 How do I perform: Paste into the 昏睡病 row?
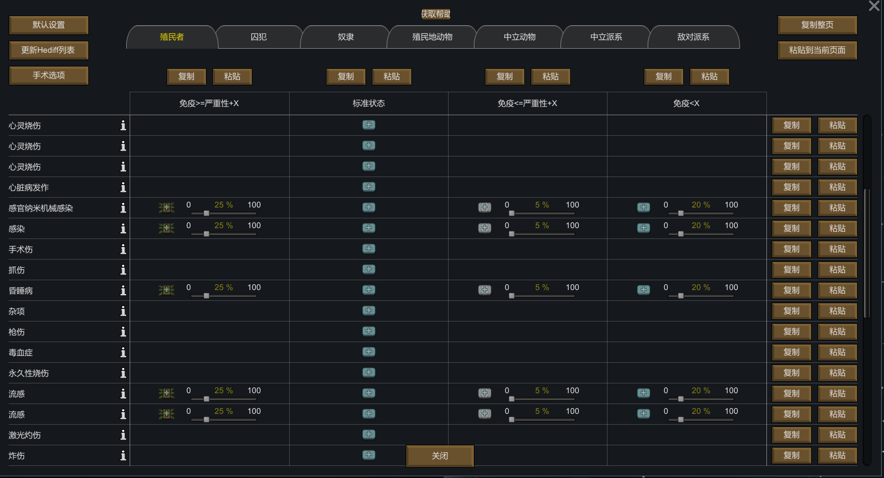(x=838, y=291)
